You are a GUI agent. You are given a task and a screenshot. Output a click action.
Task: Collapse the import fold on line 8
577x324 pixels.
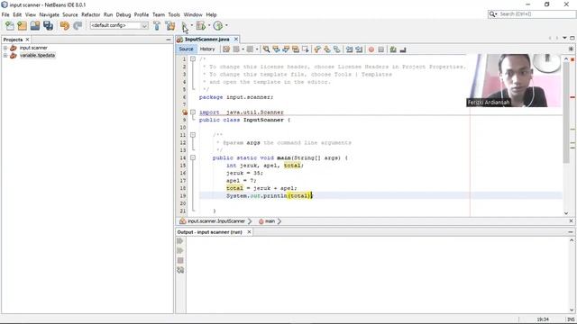(x=193, y=112)
